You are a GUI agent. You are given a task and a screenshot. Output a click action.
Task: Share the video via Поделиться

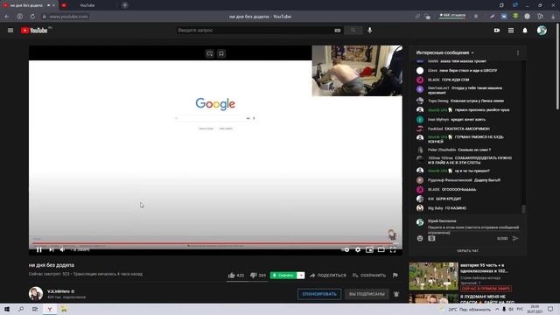(328, 276)
